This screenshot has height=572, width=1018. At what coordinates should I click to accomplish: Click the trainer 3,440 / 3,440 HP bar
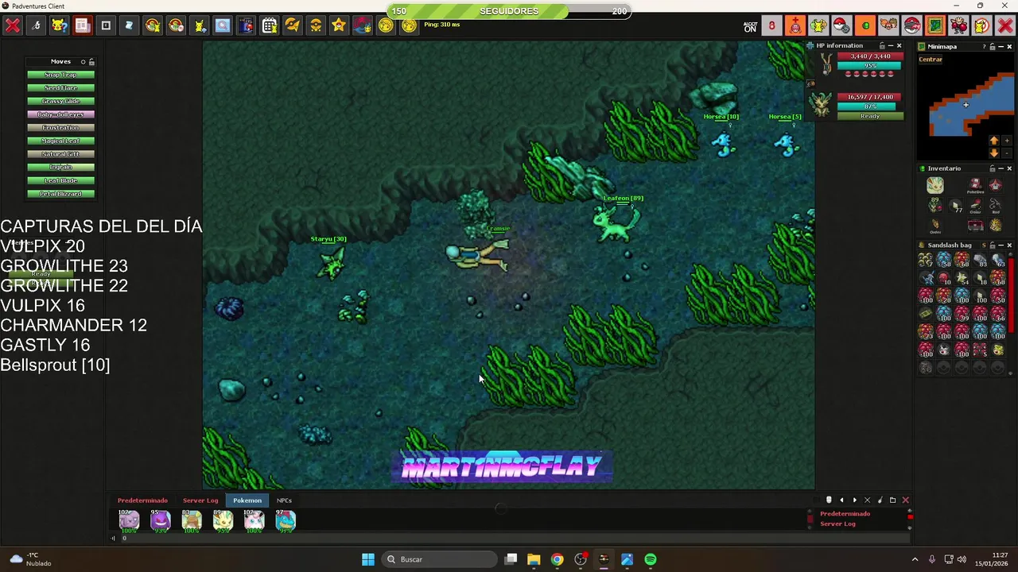(870, 56)
